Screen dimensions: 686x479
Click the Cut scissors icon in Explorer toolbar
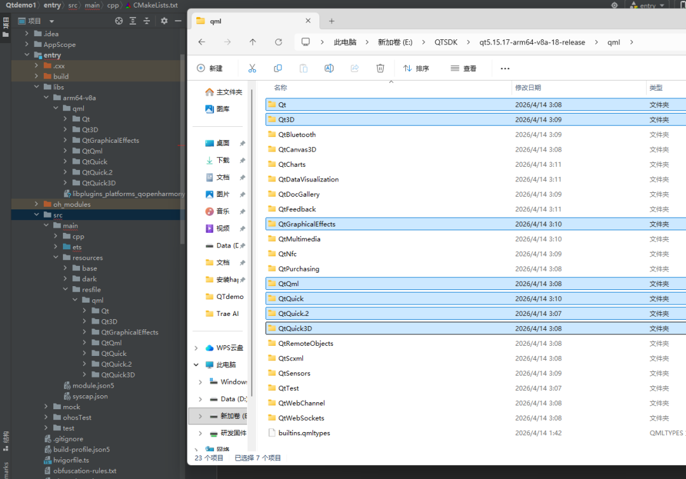252,68
